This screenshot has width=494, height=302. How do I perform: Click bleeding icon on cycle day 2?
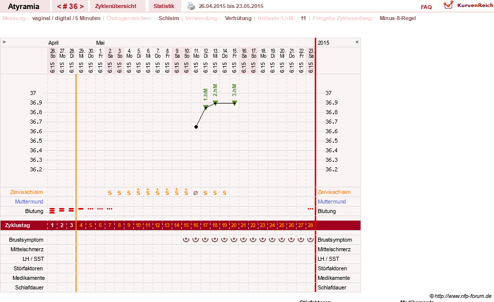pos(62,210)
